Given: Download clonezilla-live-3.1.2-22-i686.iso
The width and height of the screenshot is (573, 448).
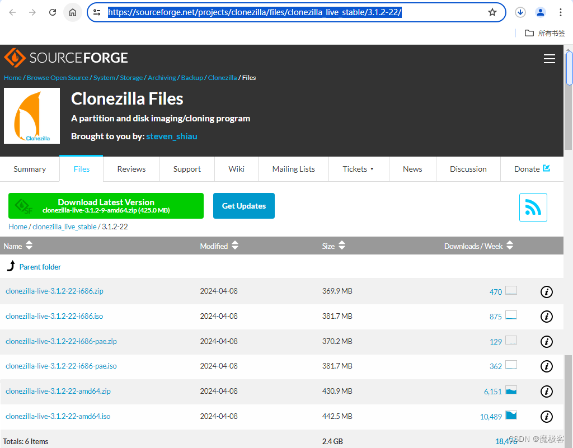Looking at the screenshot, I should (x=54, y=316).
